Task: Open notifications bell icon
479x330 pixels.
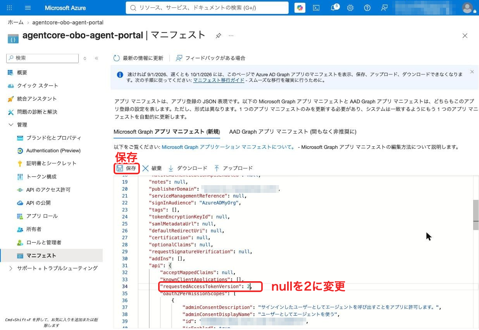Action: coord(333,8)
